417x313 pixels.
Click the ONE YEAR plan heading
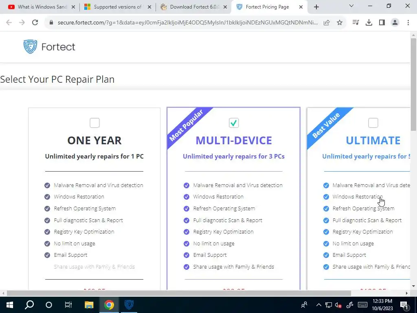pos(94,141)
